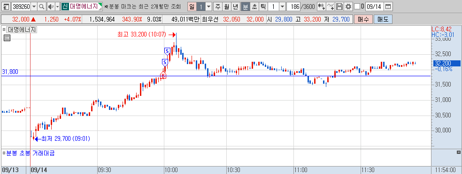The image size is (462, 174).
Task: Open the dropdown next to speaker icon
Action: [x=57, y=7]
